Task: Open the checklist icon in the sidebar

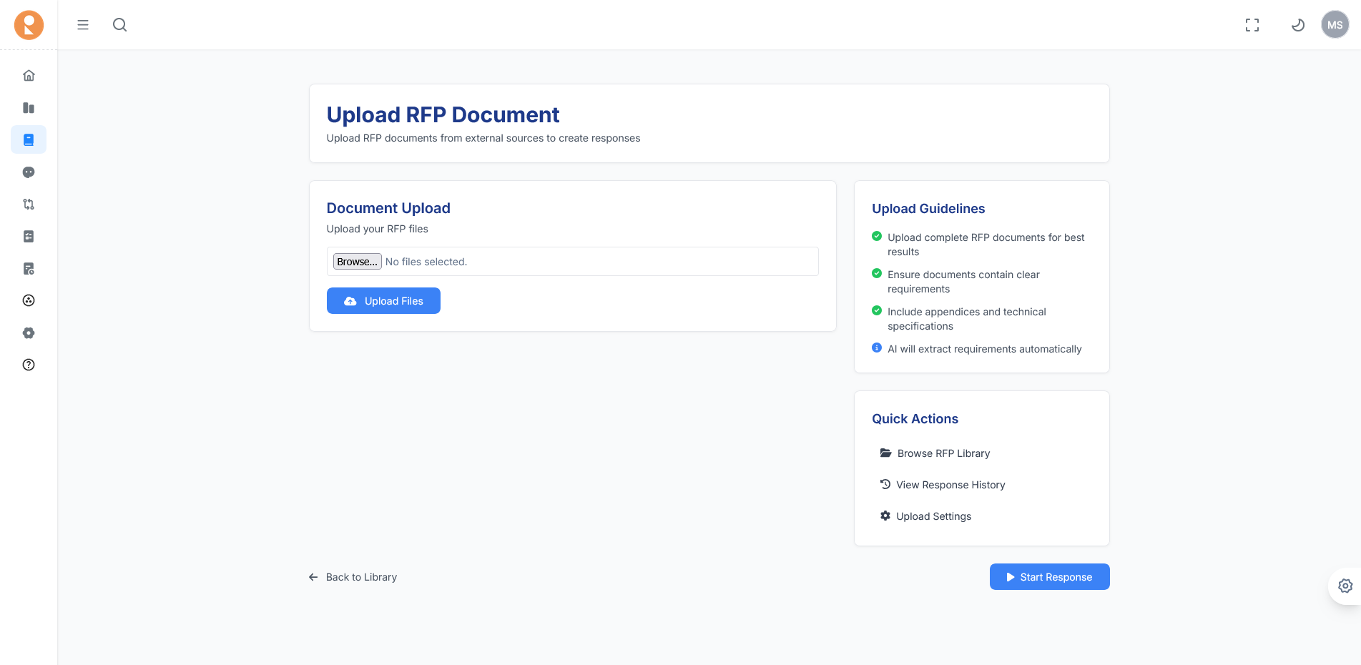Action: point(29,237)
